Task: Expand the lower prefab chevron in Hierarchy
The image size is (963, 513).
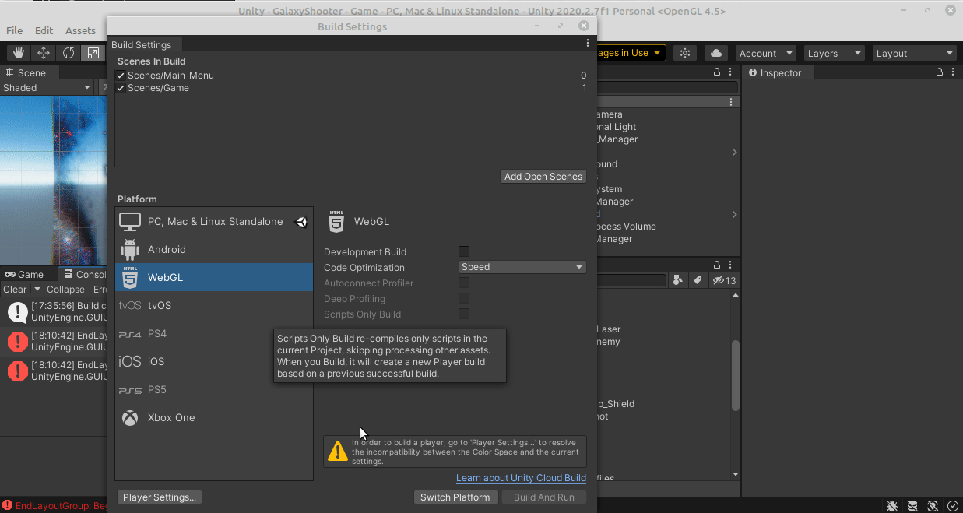Action: click(x=734, y=214)
